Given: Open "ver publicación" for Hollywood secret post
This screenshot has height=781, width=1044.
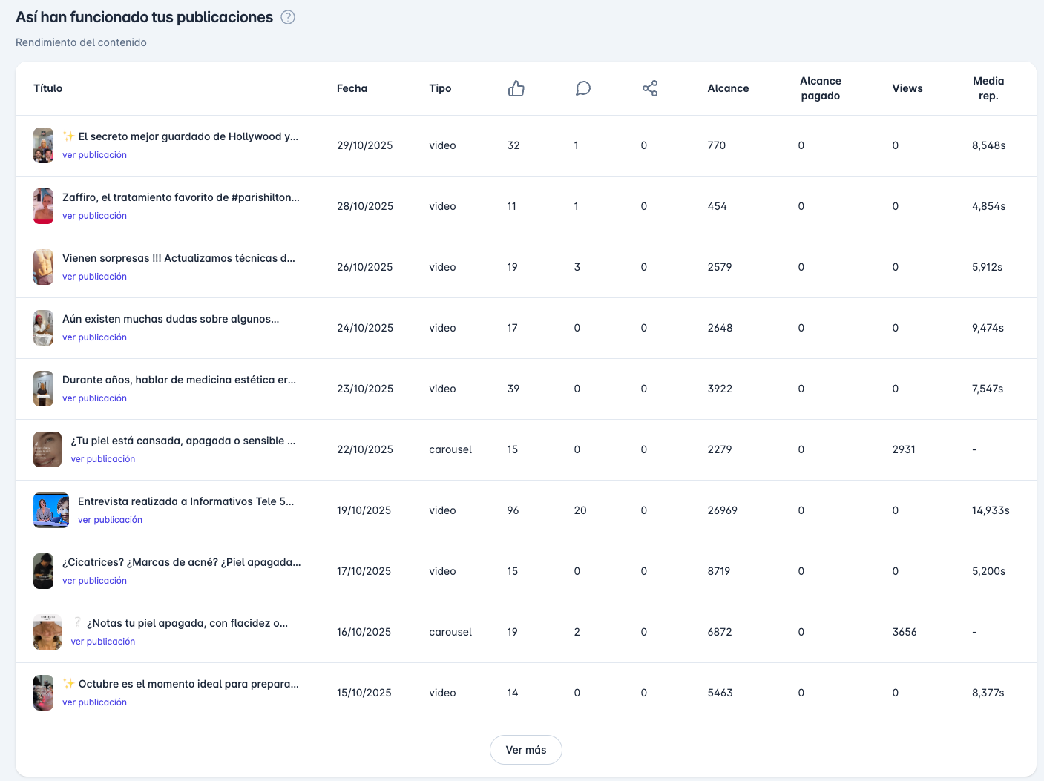Looking at the screenshot, I should [94, 155].
